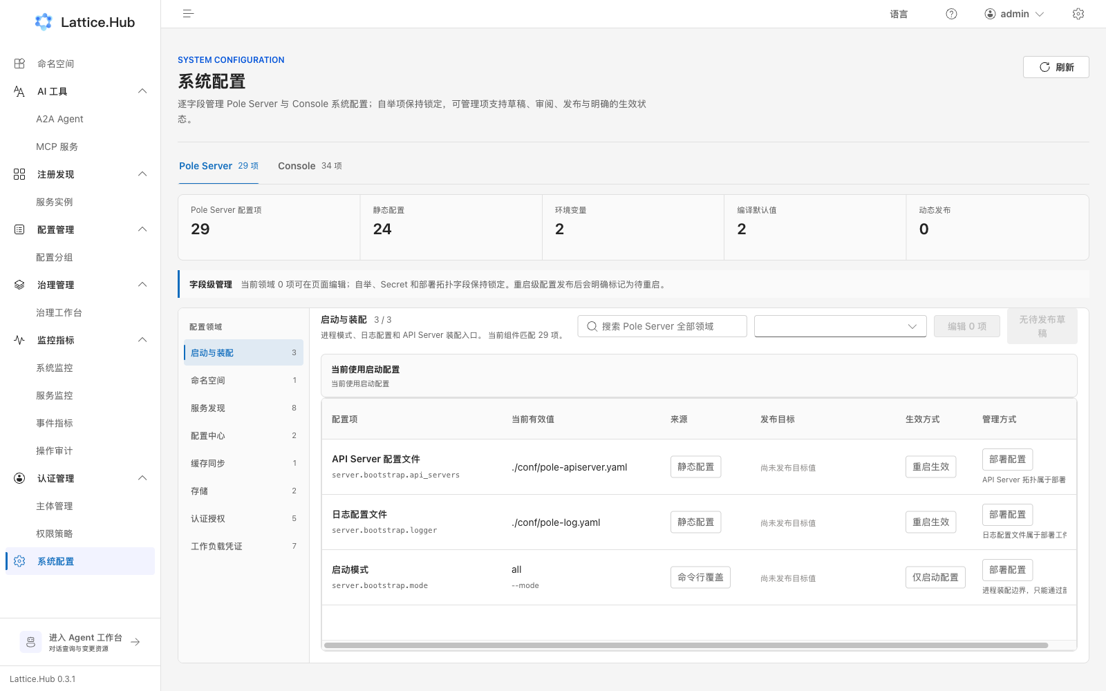Open 配置分组 menu item
The width and height of the screenshot is (1106, 691).
(80, 257)
